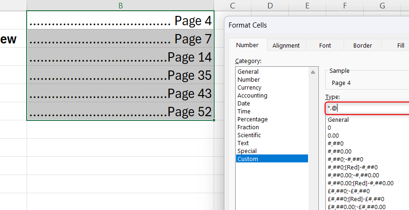Image resolution: width=409 pixels, height=210 pixels.
Task: Select the Special category
Action: [x=272, y=151]
